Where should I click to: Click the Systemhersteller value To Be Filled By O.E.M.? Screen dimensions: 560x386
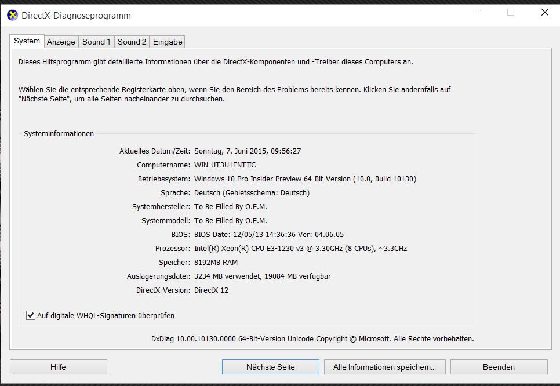point(230,207)
